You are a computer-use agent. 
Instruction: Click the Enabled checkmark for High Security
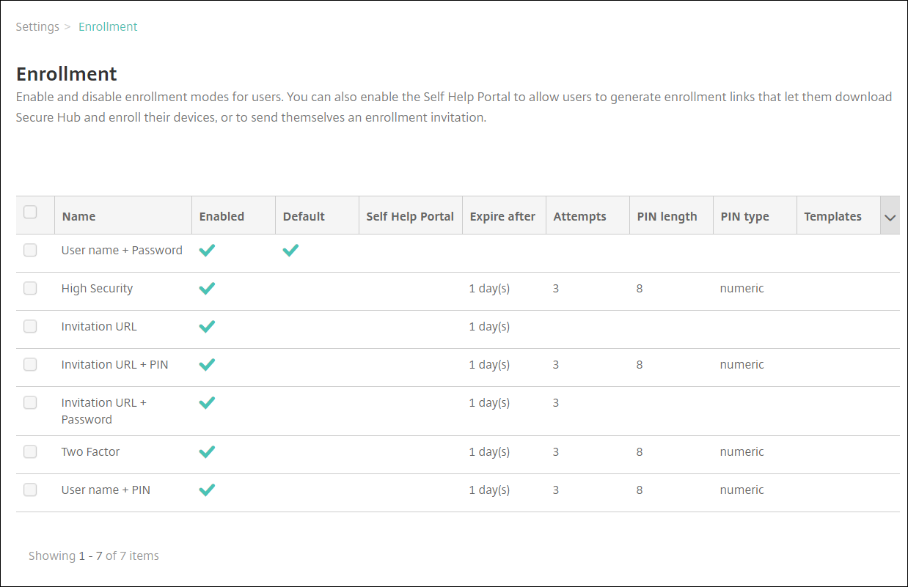tap(207, 289)
